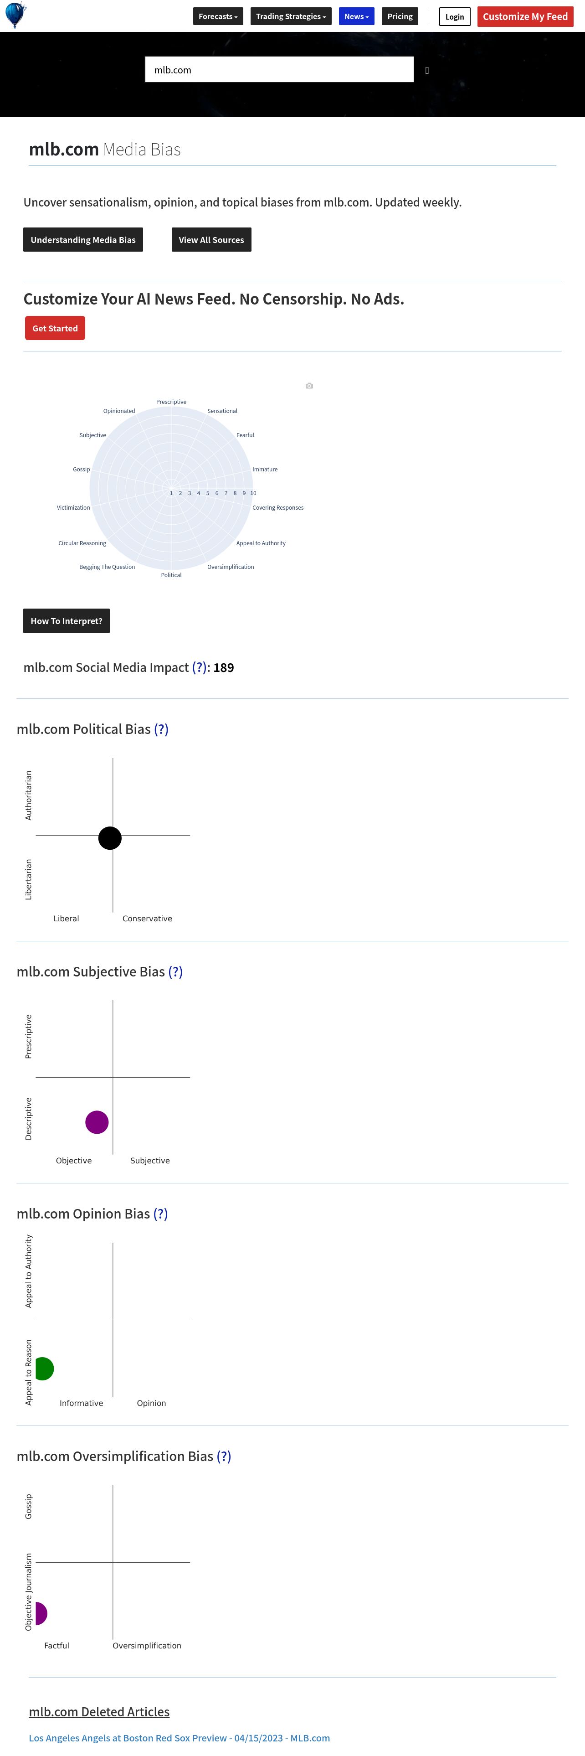Open Opinion Bias help question mark

pos(160,1214)
